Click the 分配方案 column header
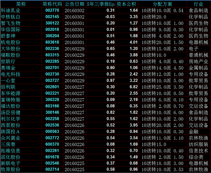The width and height of the screenshot is (211, 173). point(162,4)
